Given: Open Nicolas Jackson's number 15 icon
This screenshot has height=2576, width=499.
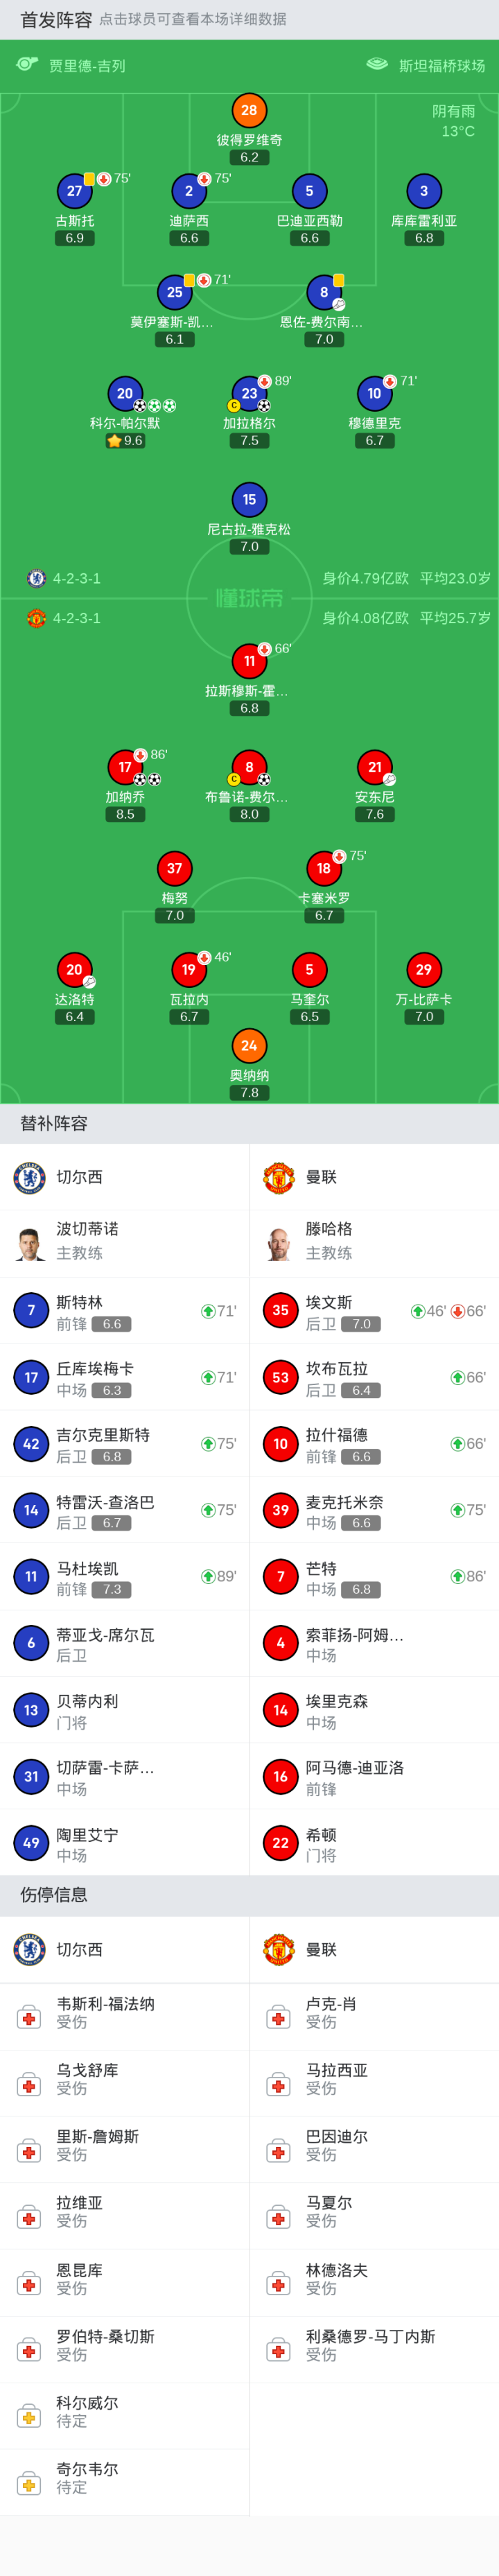Looking at the screenshot, I should [x=249, y=499].
